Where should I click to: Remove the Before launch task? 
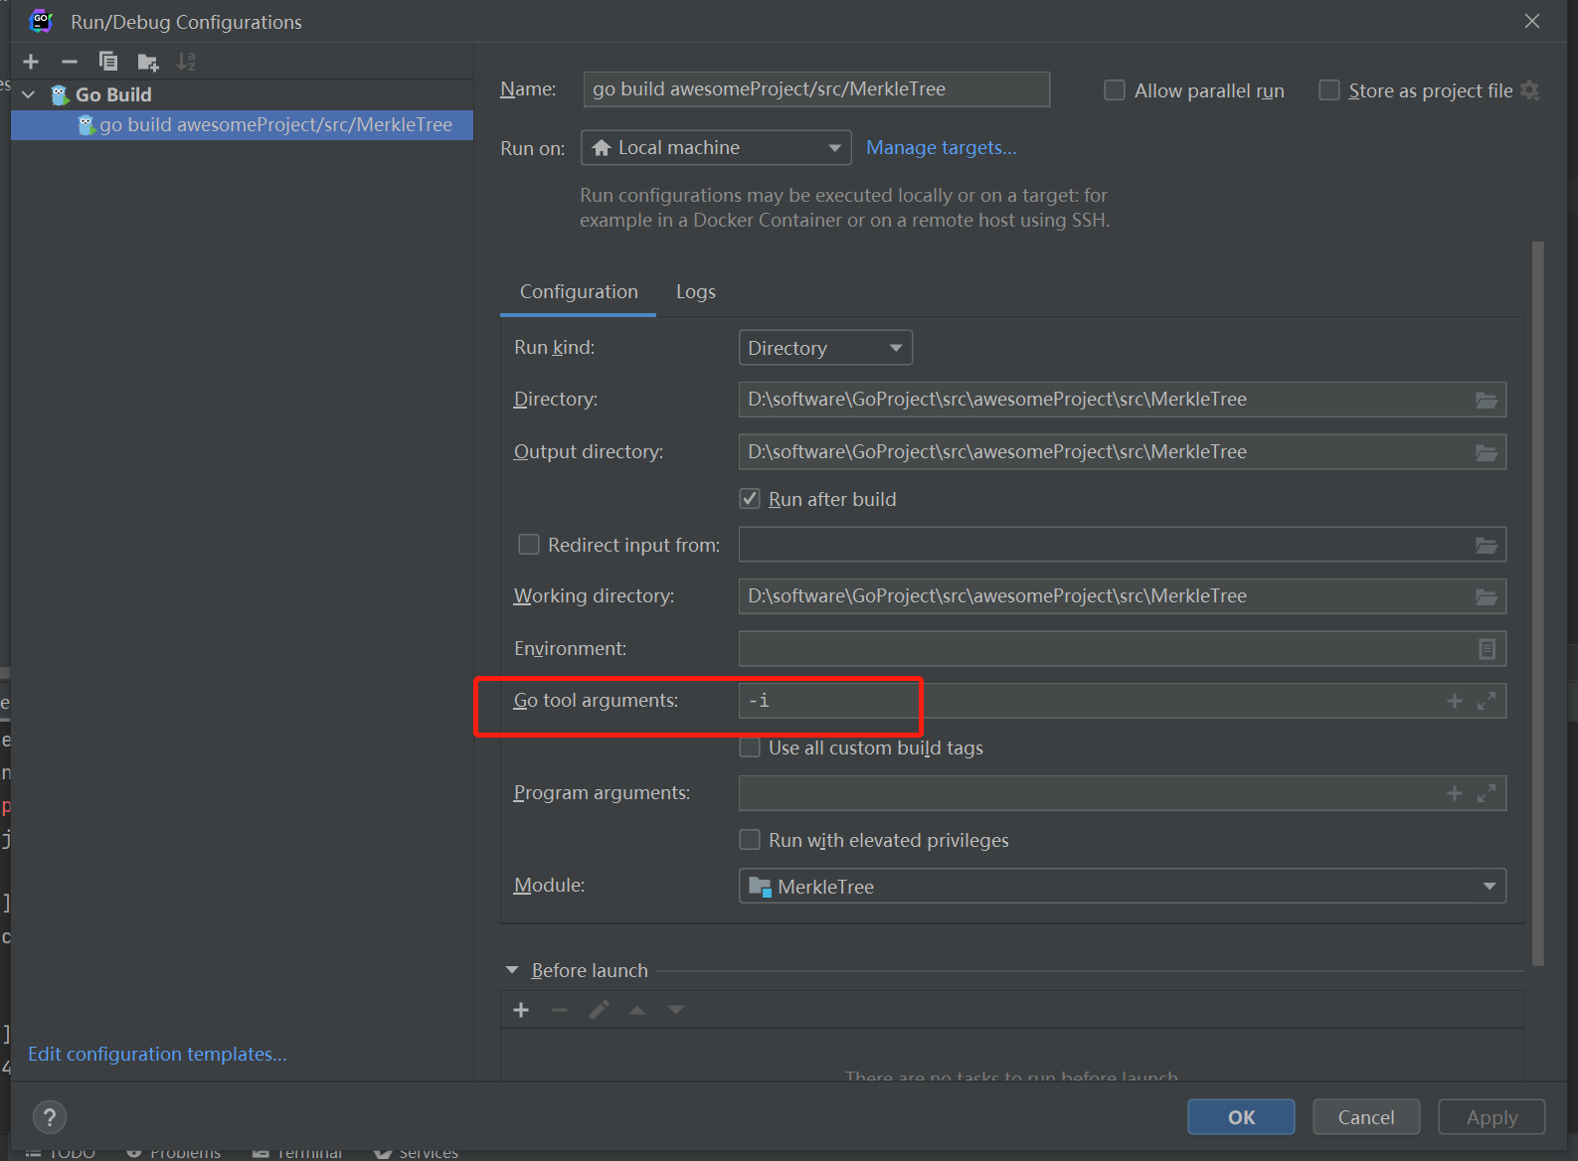560,1010
